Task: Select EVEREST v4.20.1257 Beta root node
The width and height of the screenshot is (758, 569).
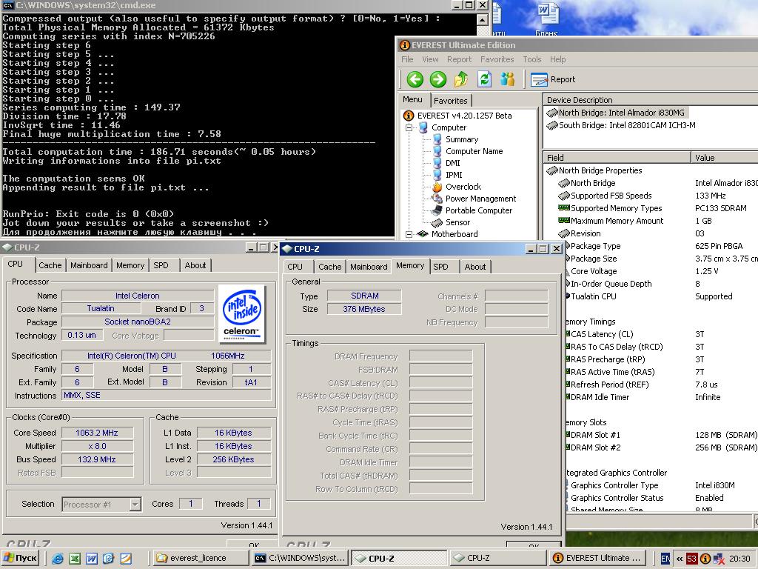Action: click(x=464, y=116)
